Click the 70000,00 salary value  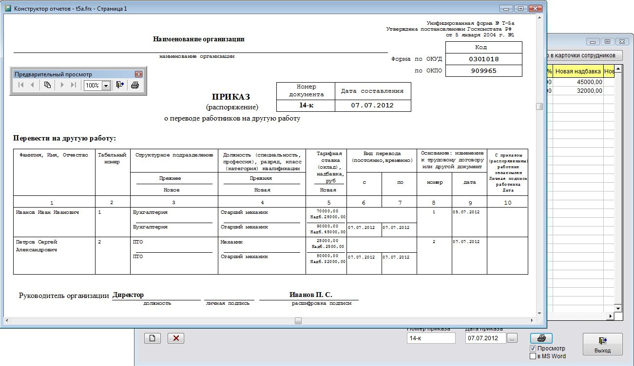coord(327,211)
